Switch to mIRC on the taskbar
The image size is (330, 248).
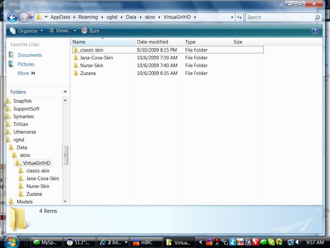[146, 243]
